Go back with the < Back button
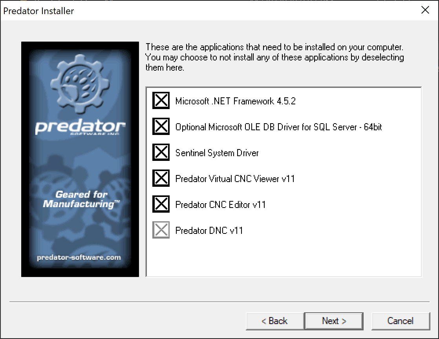Screen dimensions: 439x339 click(x=274, y=321)
